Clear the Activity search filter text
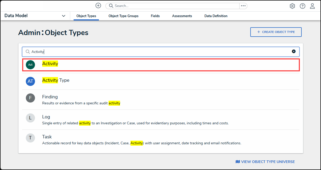This screenshot has height=170, width=321. click(294, 51)
